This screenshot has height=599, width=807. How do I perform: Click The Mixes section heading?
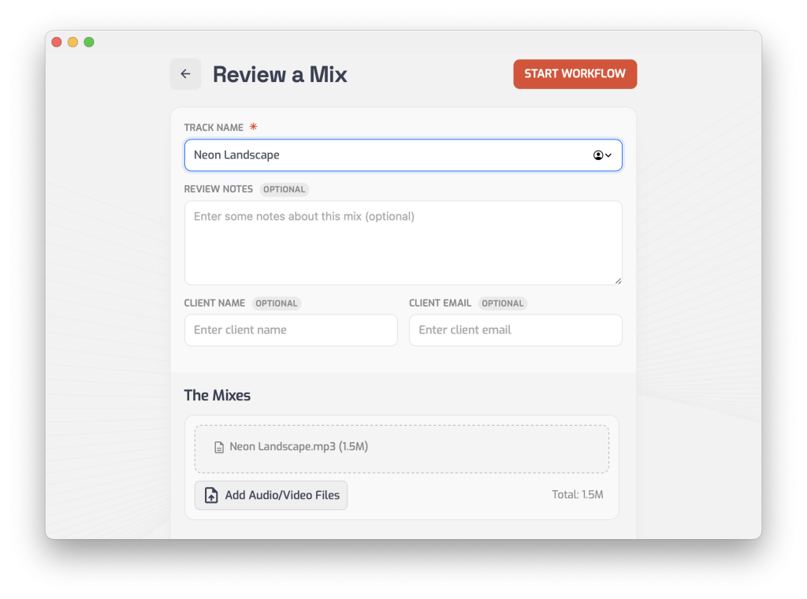pos(218,395)
